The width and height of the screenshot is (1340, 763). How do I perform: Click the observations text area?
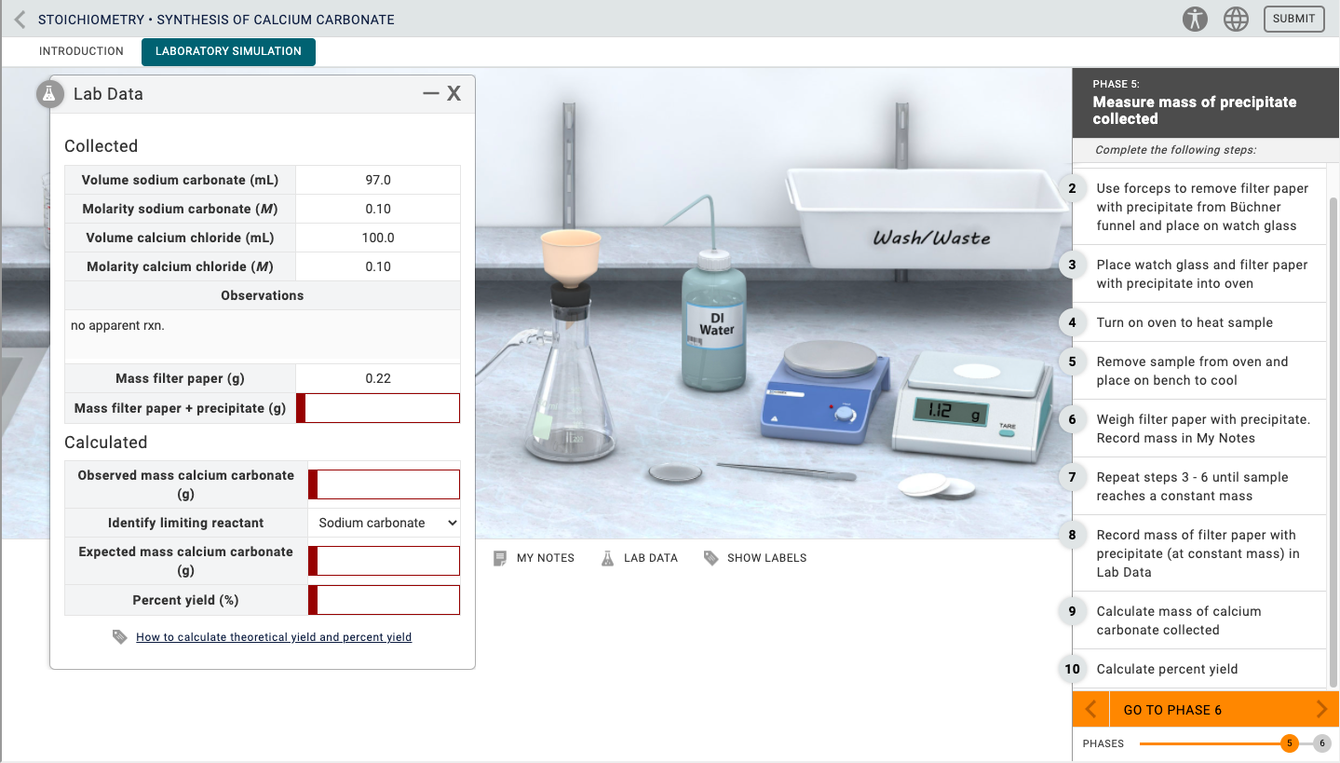coord(263,336)
